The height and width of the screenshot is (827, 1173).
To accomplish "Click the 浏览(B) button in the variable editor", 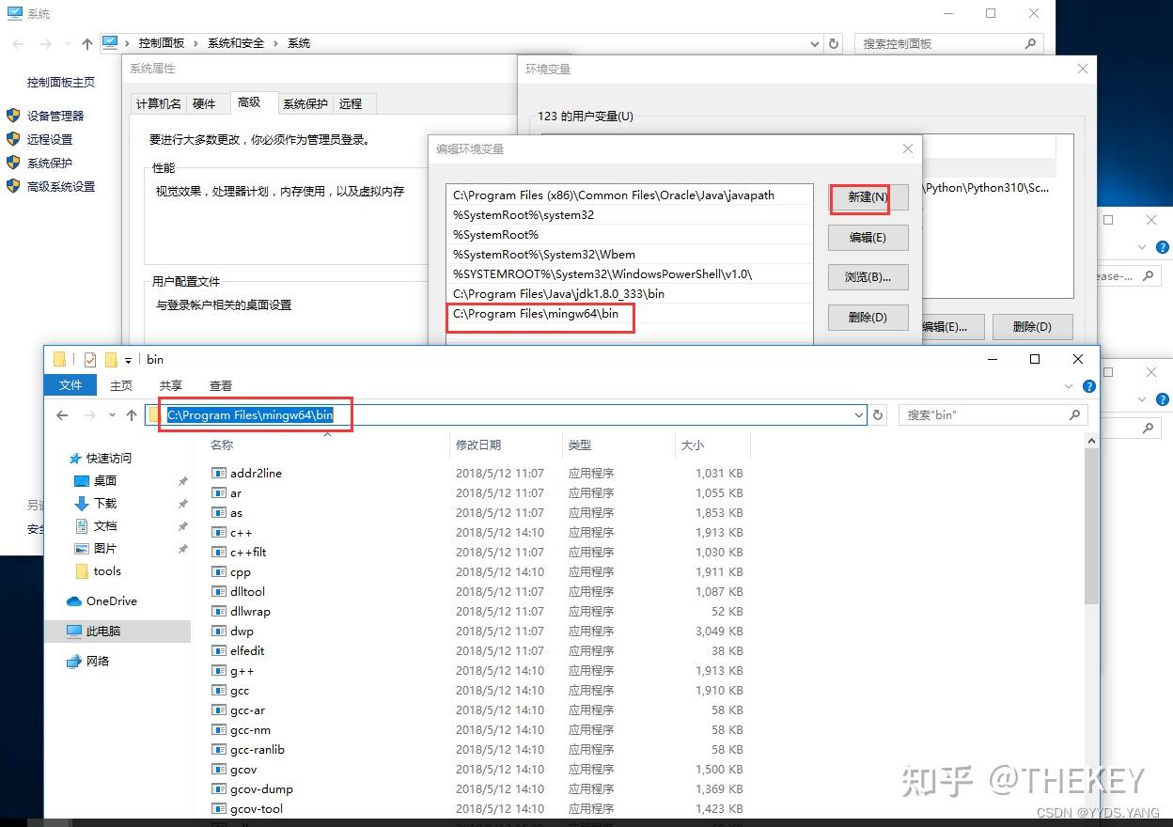I will (867, 276).
